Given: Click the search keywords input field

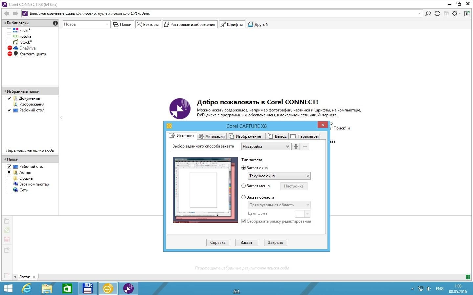Looking at the screenshot, I should click(222, 13).
